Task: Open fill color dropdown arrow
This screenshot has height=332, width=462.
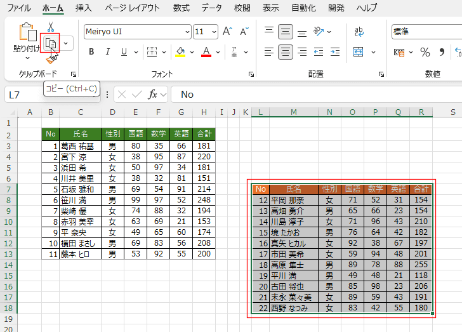Action: point(192,52)
